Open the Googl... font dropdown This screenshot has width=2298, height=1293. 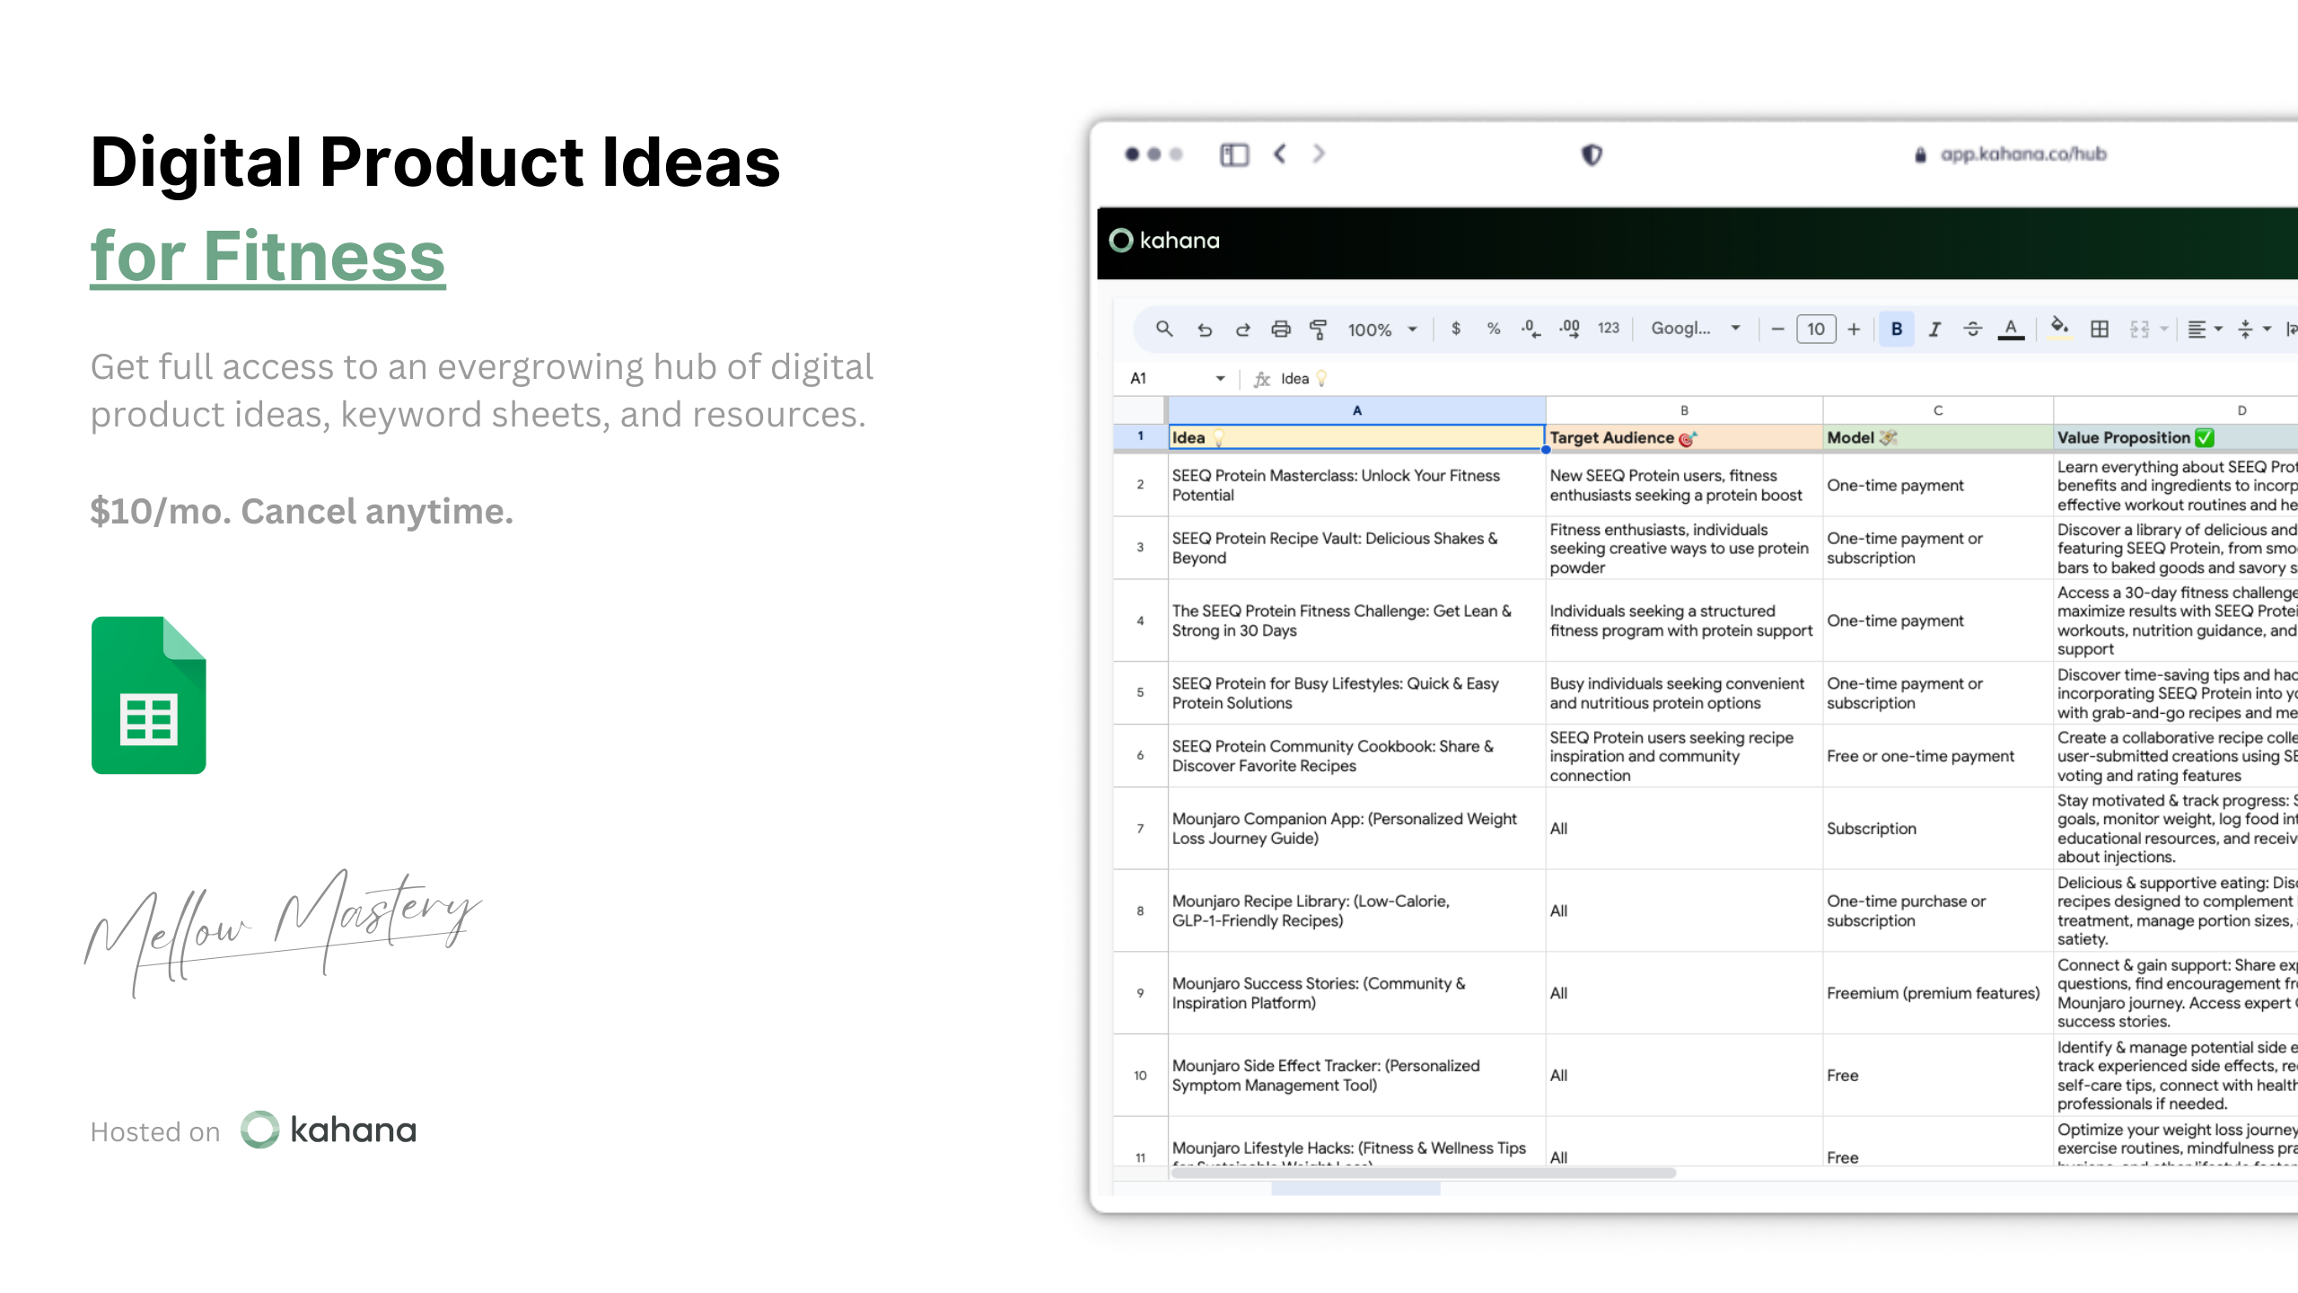click(x=1696, y=329)
